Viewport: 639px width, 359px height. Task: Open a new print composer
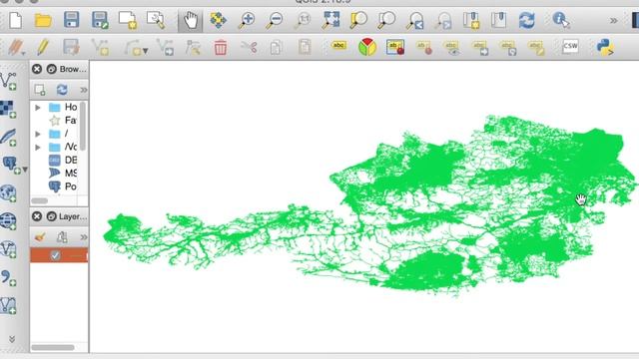pos(128,20)
